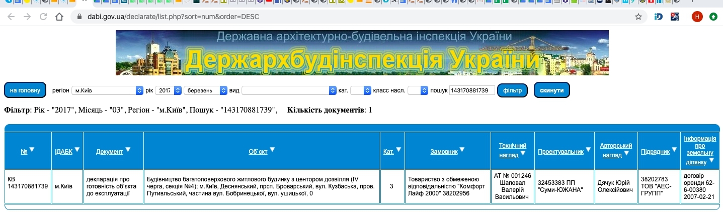The image size is (723, 212).
Task: Click the green browser update icon
Action: 713,17
